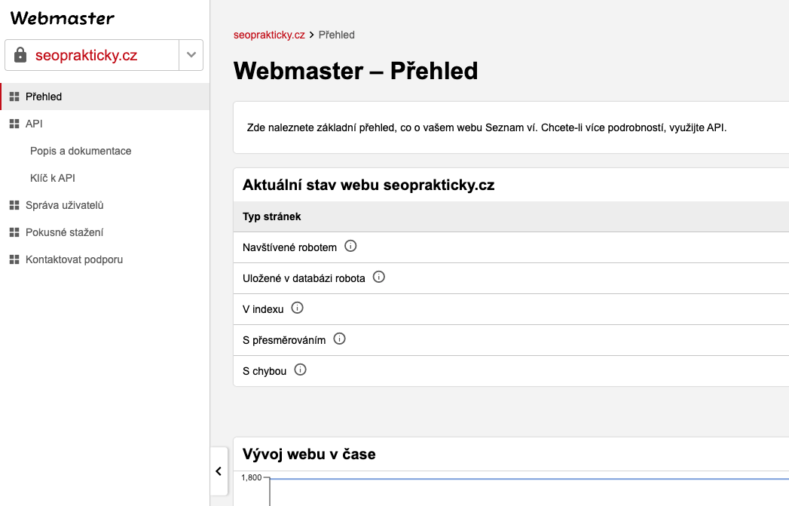789x506 pixels.
Task: Show info for V indexu
Action: click(298, 308)
